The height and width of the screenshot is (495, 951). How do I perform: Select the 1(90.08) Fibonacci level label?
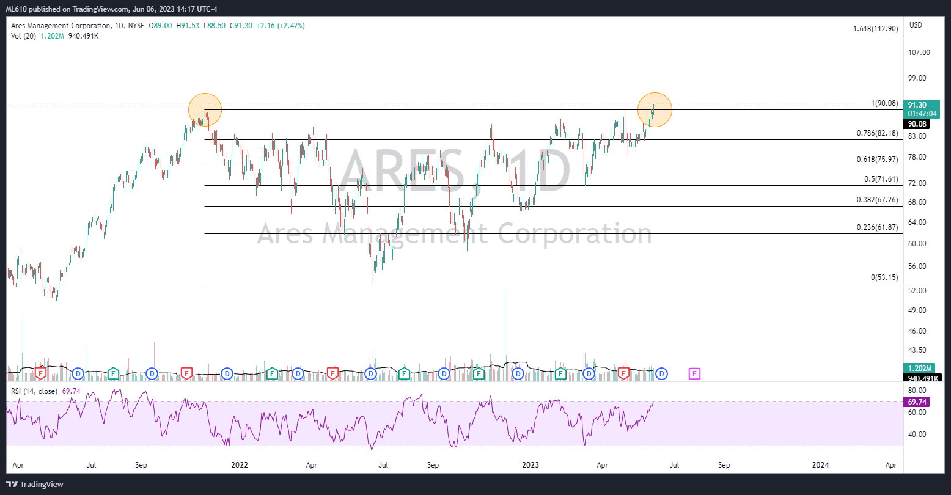coord(884,103)
